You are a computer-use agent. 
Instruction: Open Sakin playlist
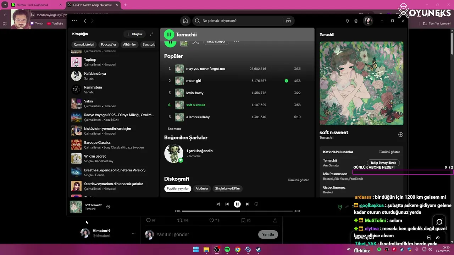(x=113, y=103)
